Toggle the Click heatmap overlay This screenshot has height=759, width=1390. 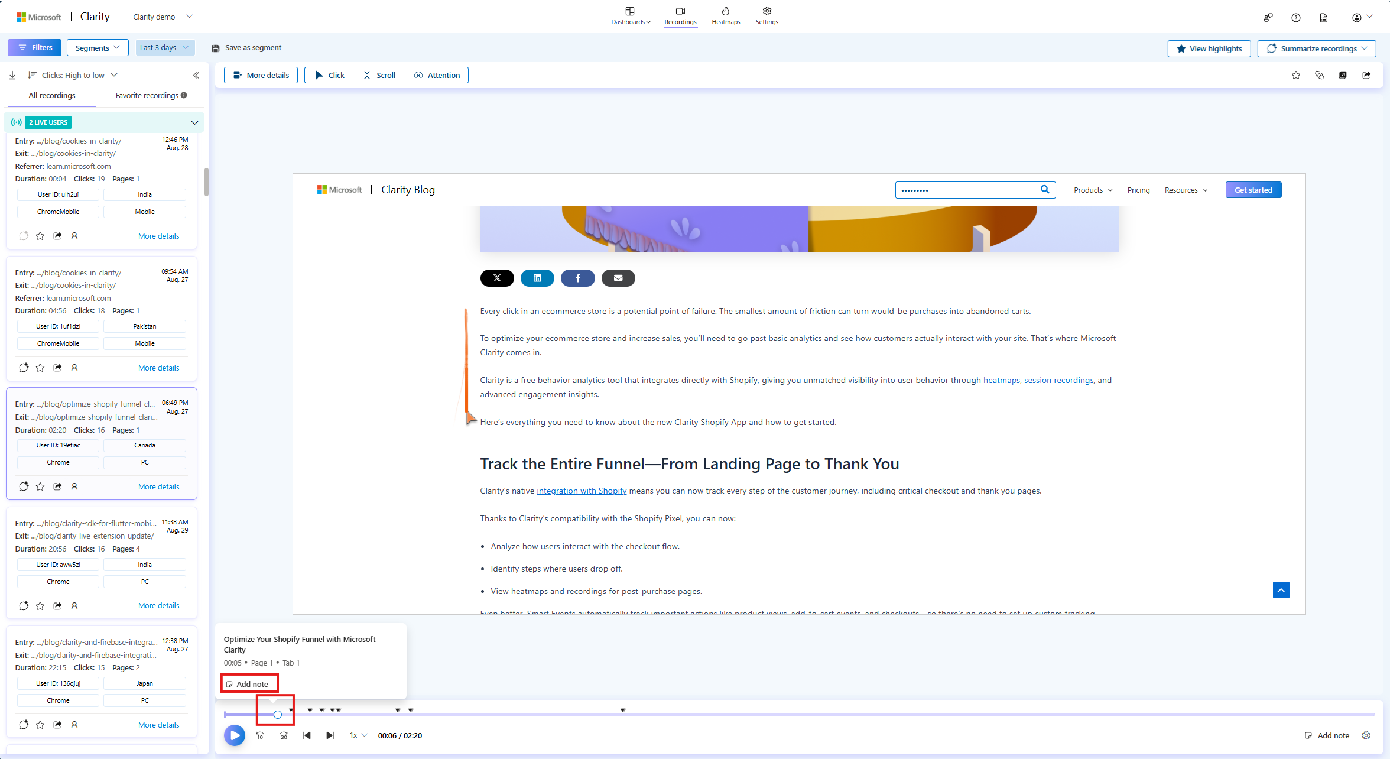(x=329, y=75)
